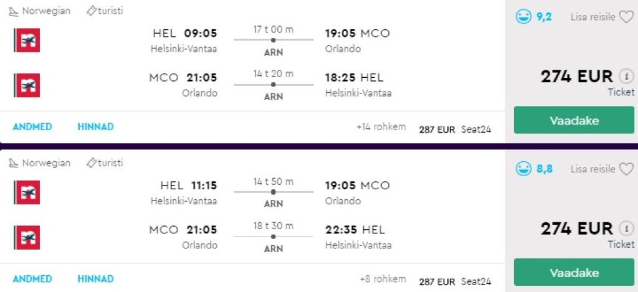The height and width of the screenshot is (292, 638).
Task: Click Norwegian logo on second return flight
Action: point(27,237)
